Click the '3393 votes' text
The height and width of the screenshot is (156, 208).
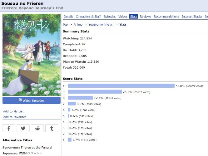tap(93, 104)
